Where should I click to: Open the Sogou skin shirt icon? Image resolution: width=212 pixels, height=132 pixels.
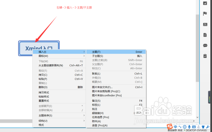203,127
